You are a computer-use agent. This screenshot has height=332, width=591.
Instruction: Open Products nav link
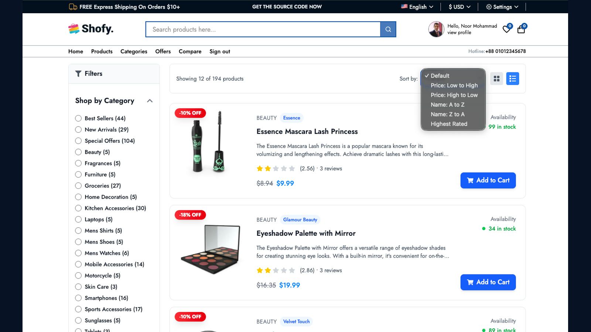[102, 51]
